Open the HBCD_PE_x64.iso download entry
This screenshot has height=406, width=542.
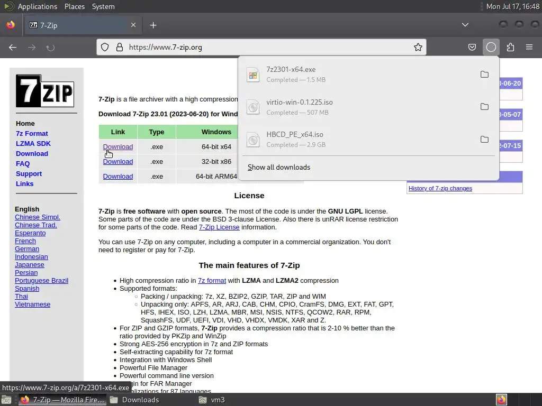tap(358, 140)
